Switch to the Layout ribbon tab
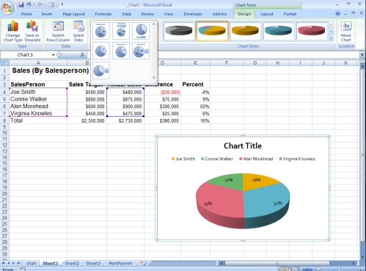Screen dimensions: 366x271 [x=267, y=14]
